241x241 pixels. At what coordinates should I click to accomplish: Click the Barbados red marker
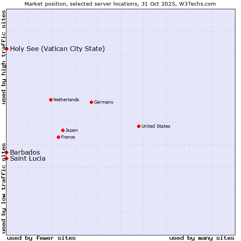pos(7,152)
